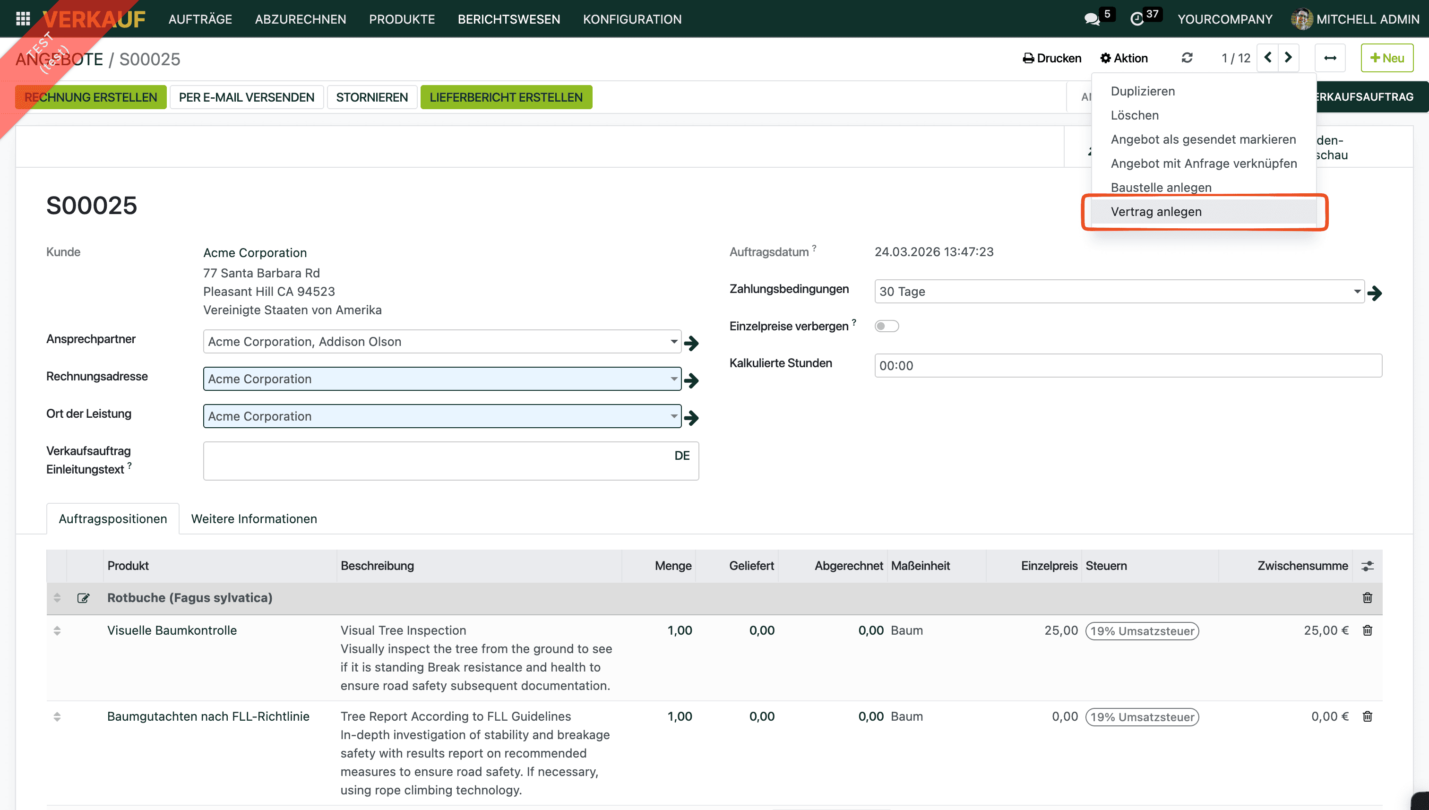The height and width of the screenshot is (810, 1429).
Task: Click the Stornieren button
Action: click(x=371, y=97)
